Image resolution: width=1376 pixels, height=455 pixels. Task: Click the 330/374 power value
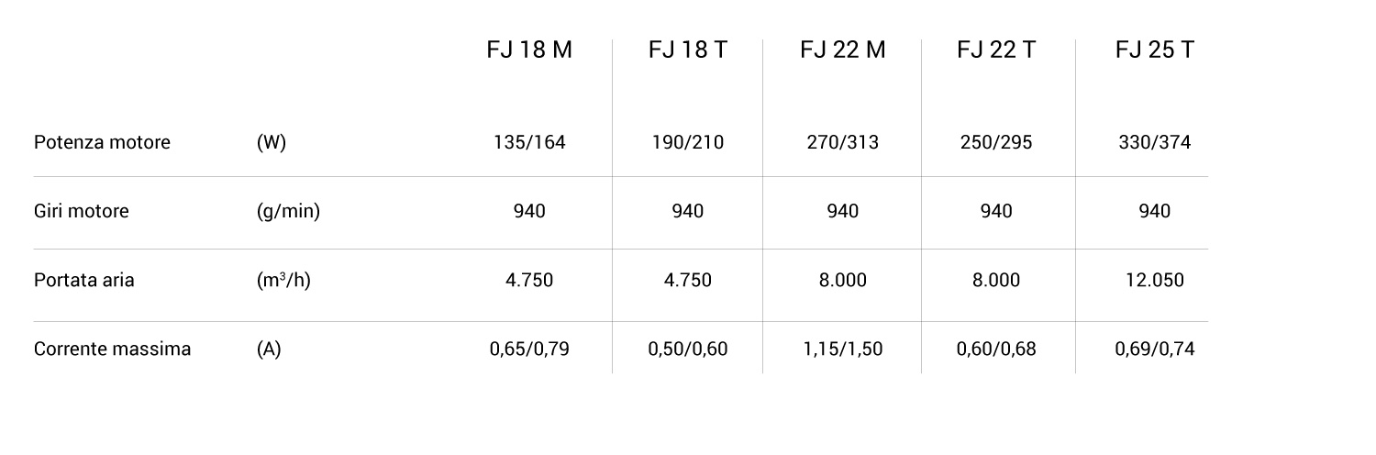coord(1154,143)
